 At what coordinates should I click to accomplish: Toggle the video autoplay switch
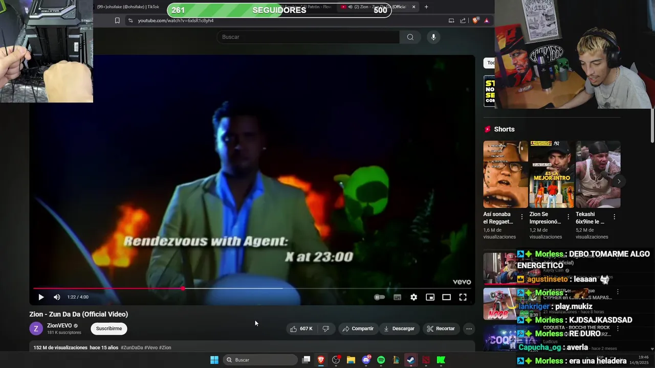(379, 297)
